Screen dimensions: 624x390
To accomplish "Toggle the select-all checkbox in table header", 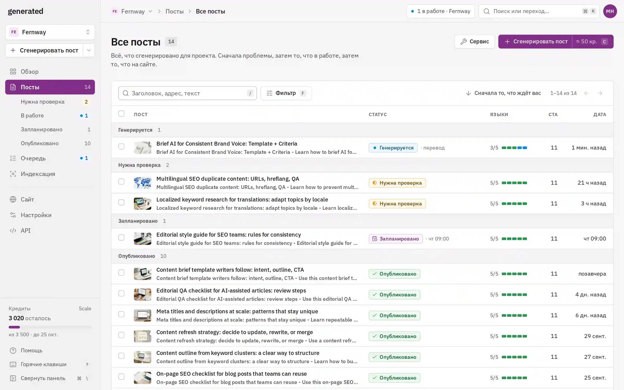I will tap(121, 114).
